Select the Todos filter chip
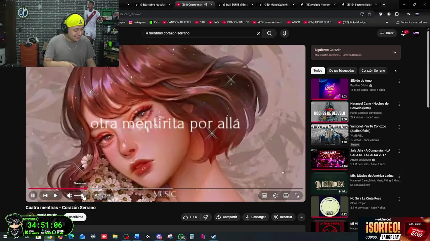 (318, 71)
